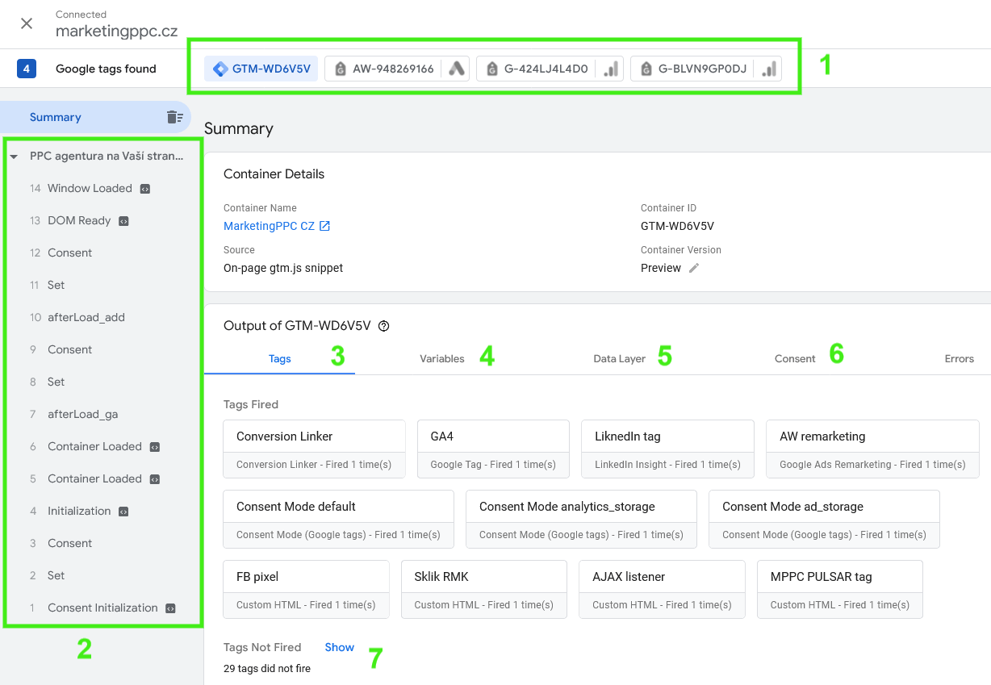Switch to the Variables tab

point(441,358)
